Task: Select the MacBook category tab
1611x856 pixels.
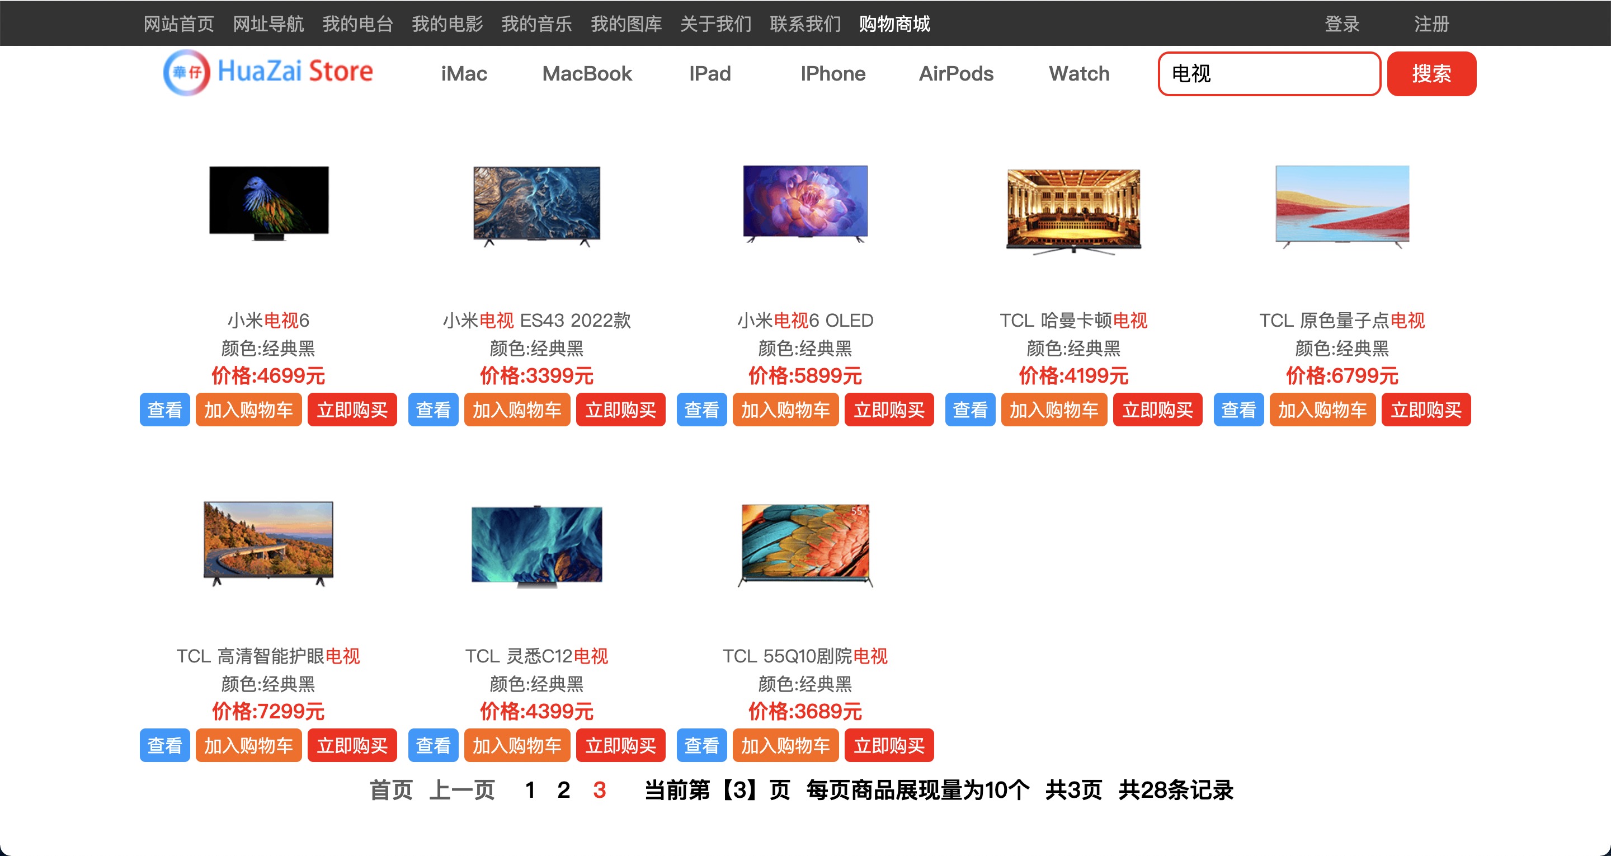Action: tap(587, 74)
